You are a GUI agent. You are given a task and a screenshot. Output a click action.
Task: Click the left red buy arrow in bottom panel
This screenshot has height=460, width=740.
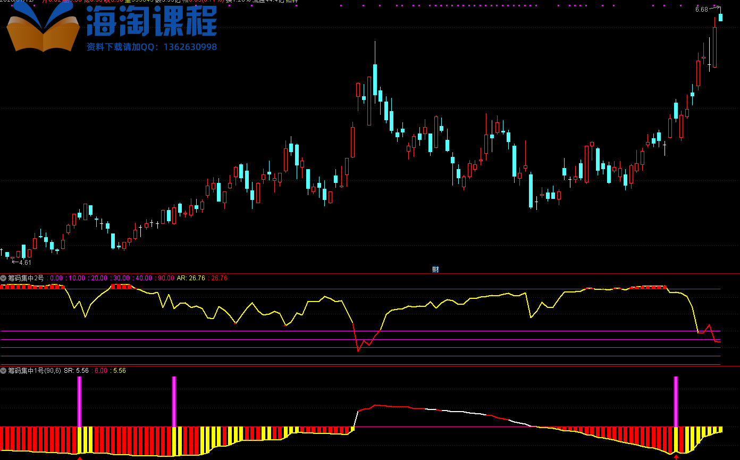[80, 456]
